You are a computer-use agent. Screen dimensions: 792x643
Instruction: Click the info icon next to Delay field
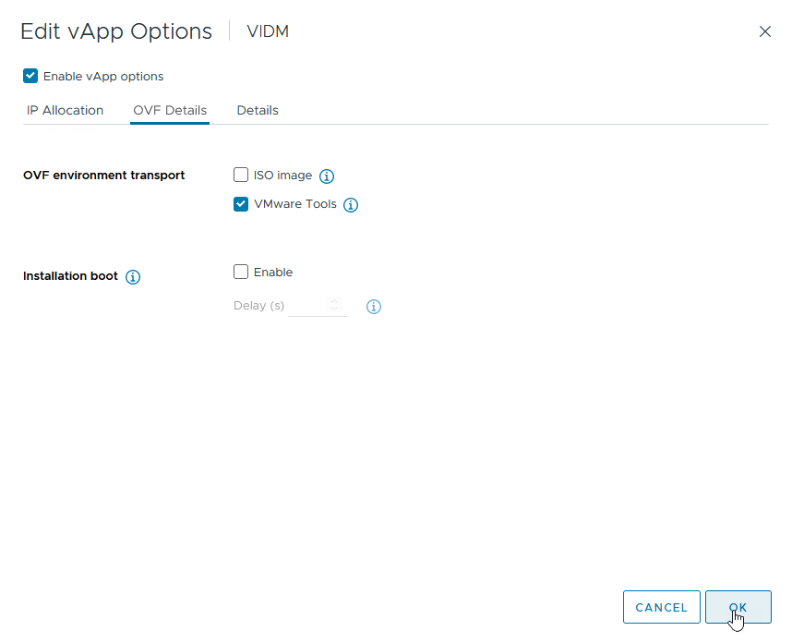[374, 307]
